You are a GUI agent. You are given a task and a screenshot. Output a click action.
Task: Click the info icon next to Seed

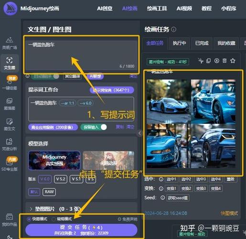click(x=162, y=198)
